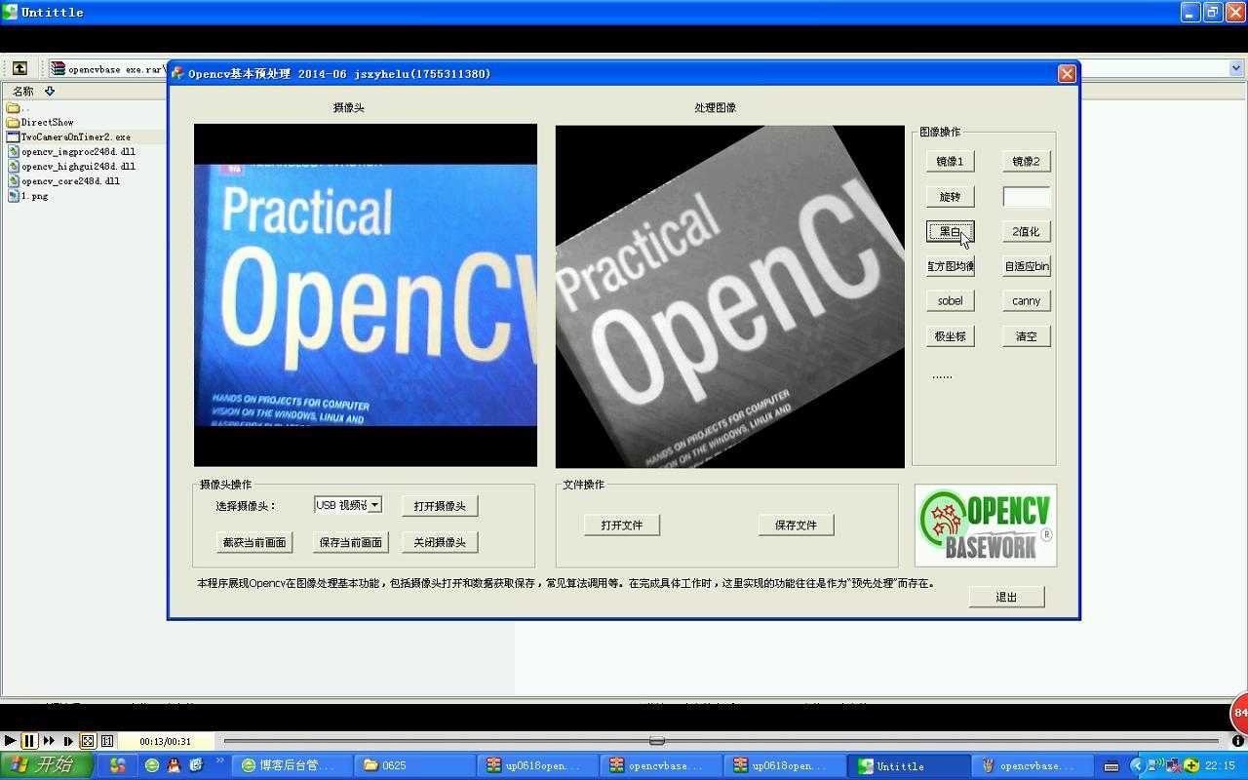This screenshot has width=1248, height=780.
Task: Click the 保存文件 save file button
Action: pyautogui.click(x=796, y=526)
